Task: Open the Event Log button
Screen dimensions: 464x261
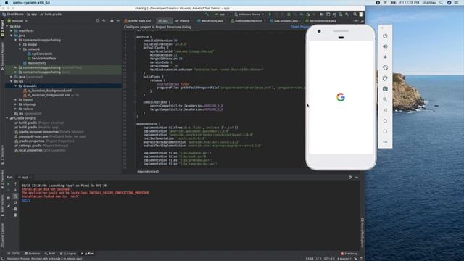Action: coord(349,254)
